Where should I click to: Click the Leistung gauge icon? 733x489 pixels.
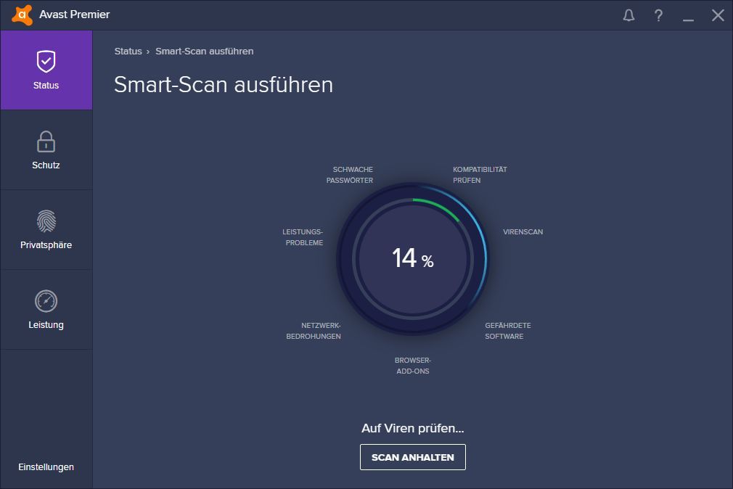[x=46, y=301]
